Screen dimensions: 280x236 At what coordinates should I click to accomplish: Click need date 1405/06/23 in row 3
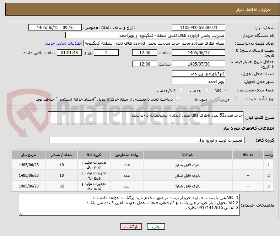[x=29, y=186]
